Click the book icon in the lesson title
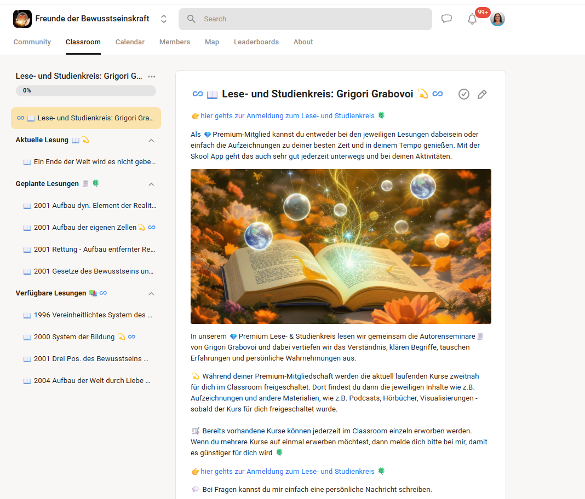This screenshot has width=585, height=499. [213, 95]
